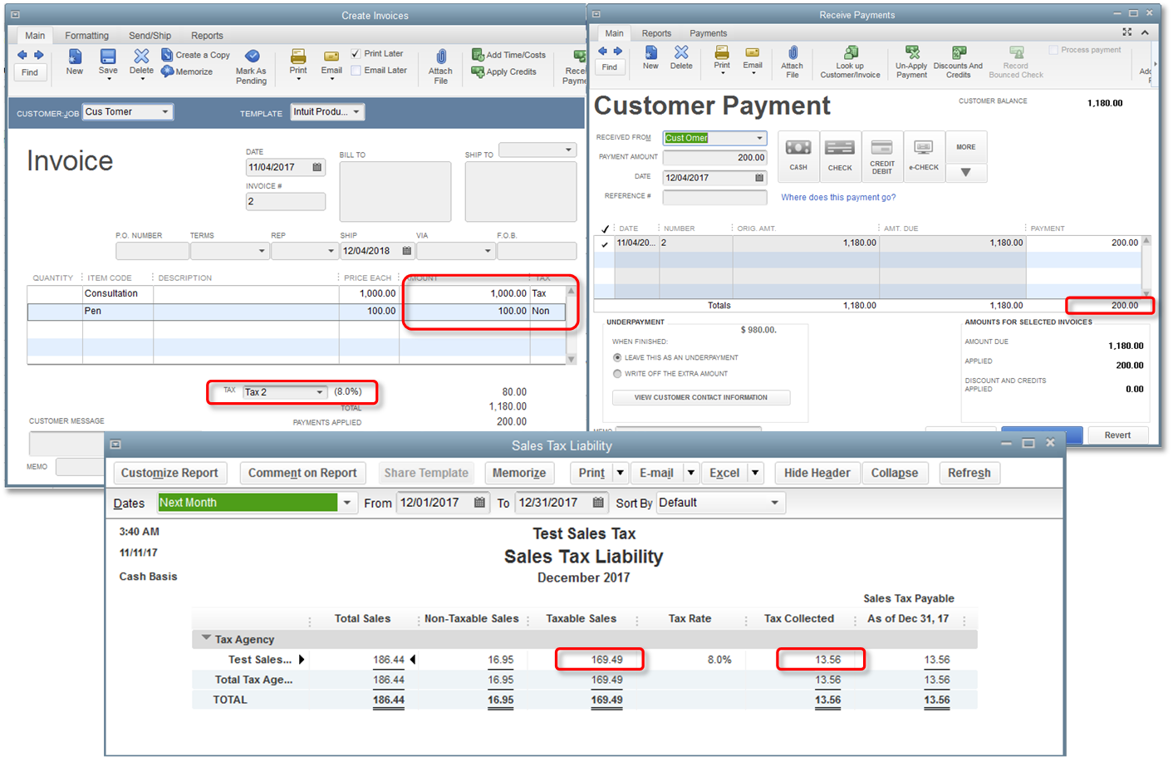Open Print button dropdown arrow in report

(x=620, y=473)
